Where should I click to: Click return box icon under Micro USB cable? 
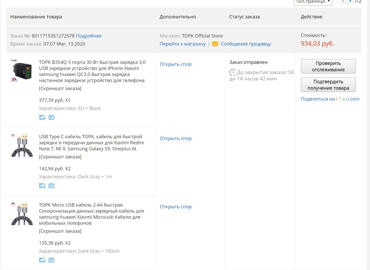click(51, 260)
